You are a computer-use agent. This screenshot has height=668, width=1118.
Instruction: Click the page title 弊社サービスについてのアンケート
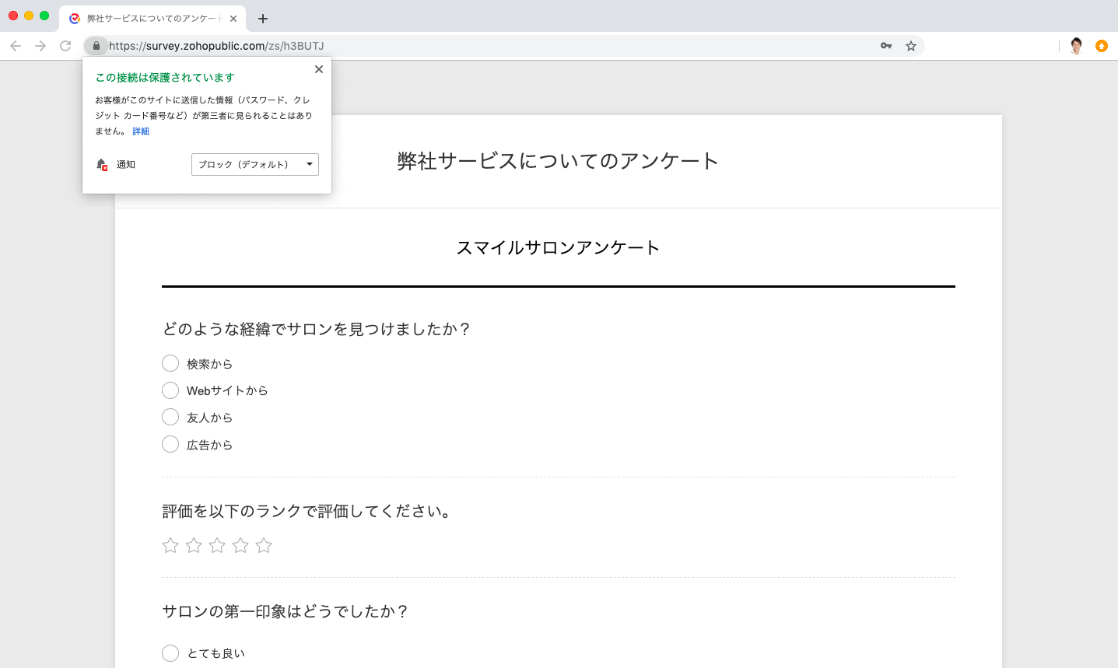[558, 161]
